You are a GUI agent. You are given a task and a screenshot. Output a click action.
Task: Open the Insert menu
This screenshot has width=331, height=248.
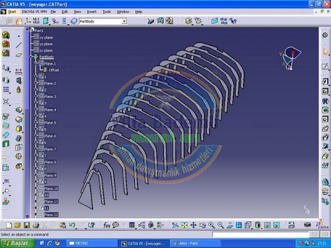click(92, 12)
